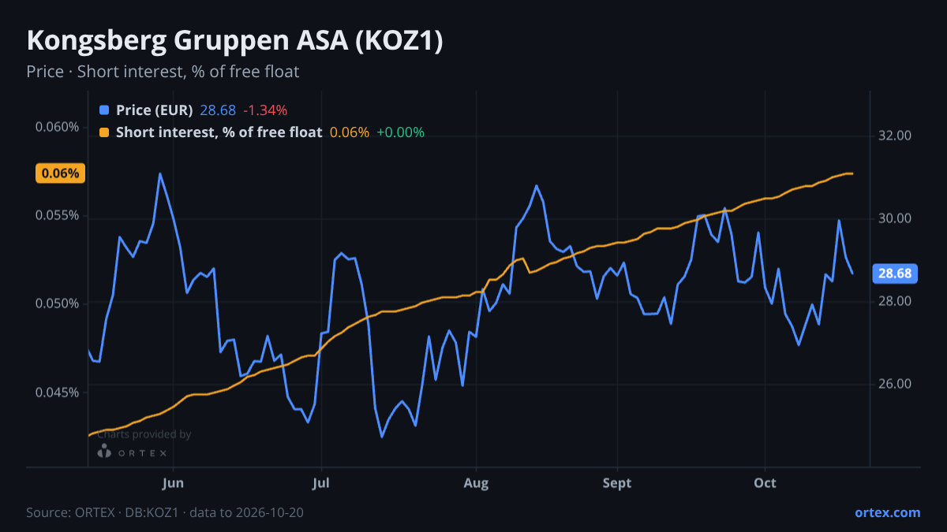Image resolution: width=947 pixels, height=532 pixels.
Task: Click the orange Short interest legend marker
Action: (x=104, y=132)
